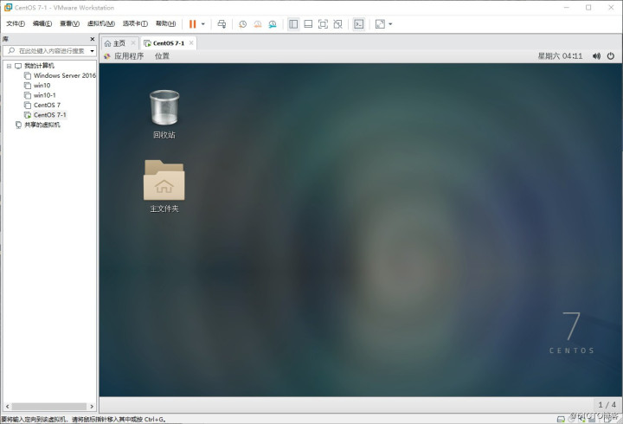
Task: Select the CentOS 7 virtual machine
Action: point(47,105)
